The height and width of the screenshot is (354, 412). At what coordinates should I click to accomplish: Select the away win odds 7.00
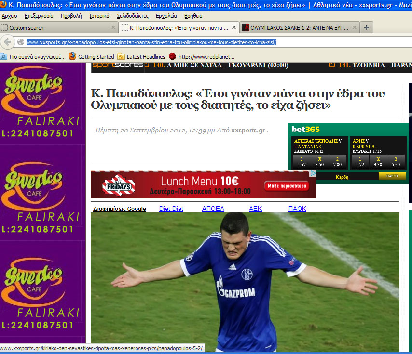(337, 162)
